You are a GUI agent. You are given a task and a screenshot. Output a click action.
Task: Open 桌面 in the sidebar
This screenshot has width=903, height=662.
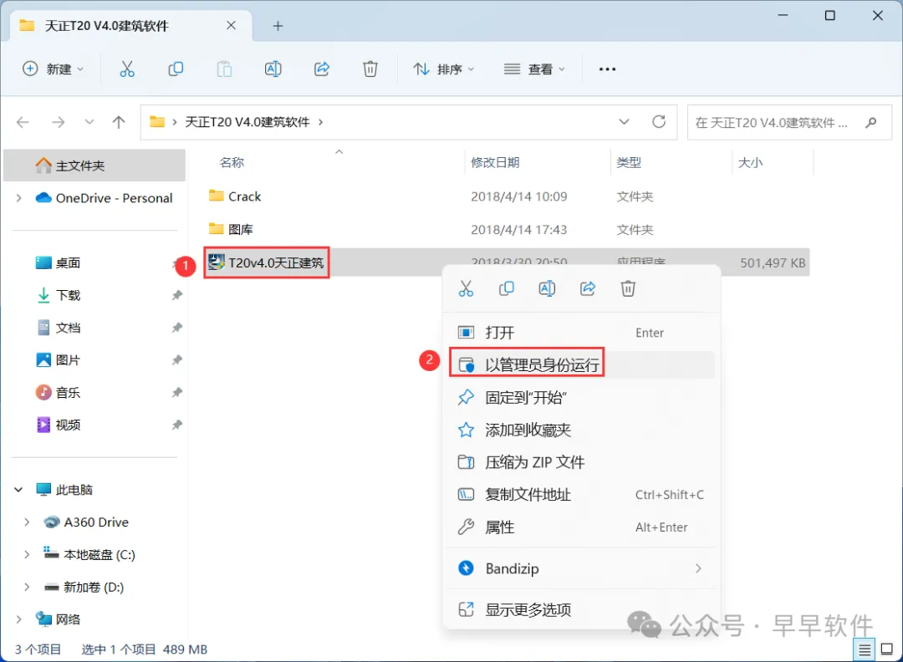[x=68, y=263]
